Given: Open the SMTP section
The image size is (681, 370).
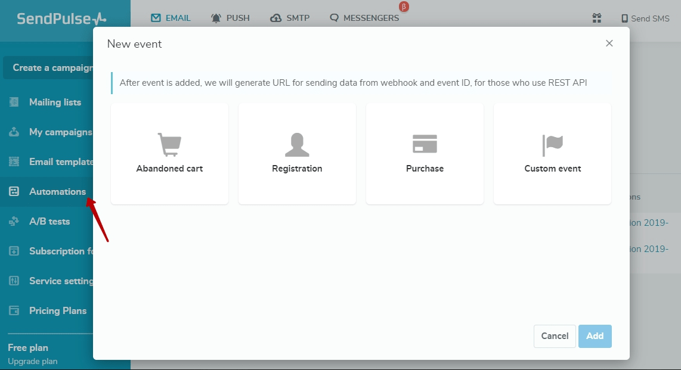Looking at the screenshot, I should coord(290,18).
